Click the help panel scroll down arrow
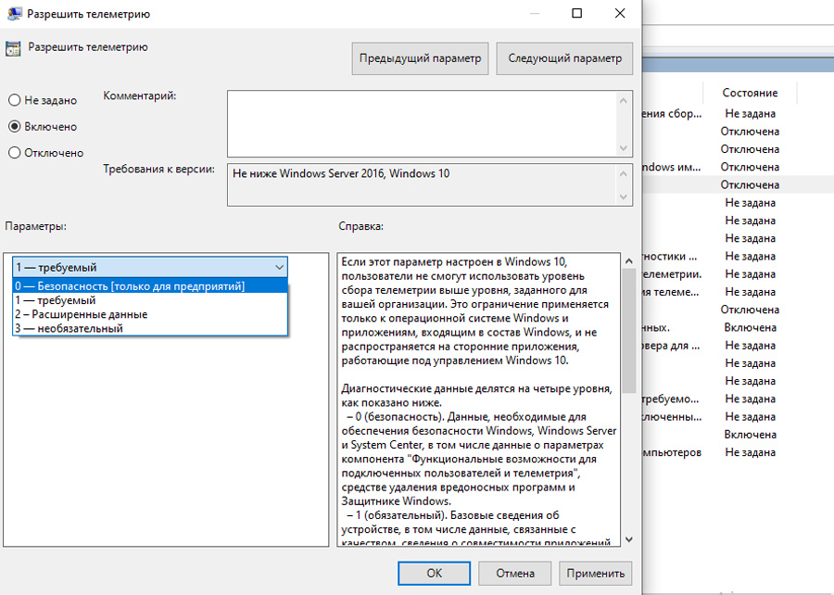This screenshot has height=595, width=834. pyautogui.click(x=628, y=539)
